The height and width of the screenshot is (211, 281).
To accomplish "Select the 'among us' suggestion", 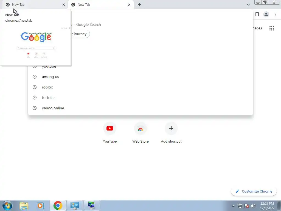I will [140, 77].
